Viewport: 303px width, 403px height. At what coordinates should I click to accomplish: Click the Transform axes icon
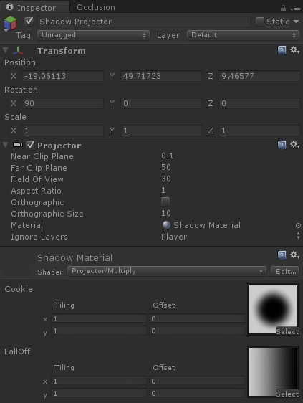(18, 51)
